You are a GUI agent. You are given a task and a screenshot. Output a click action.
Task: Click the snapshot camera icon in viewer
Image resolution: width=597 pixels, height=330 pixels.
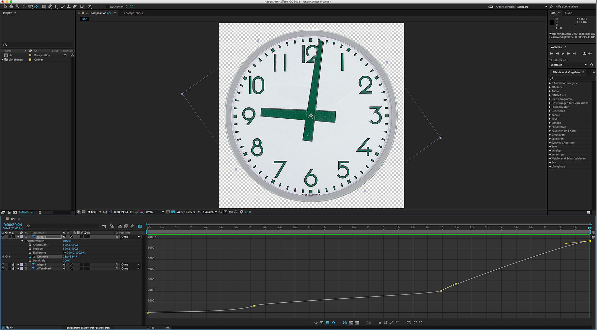132,212
